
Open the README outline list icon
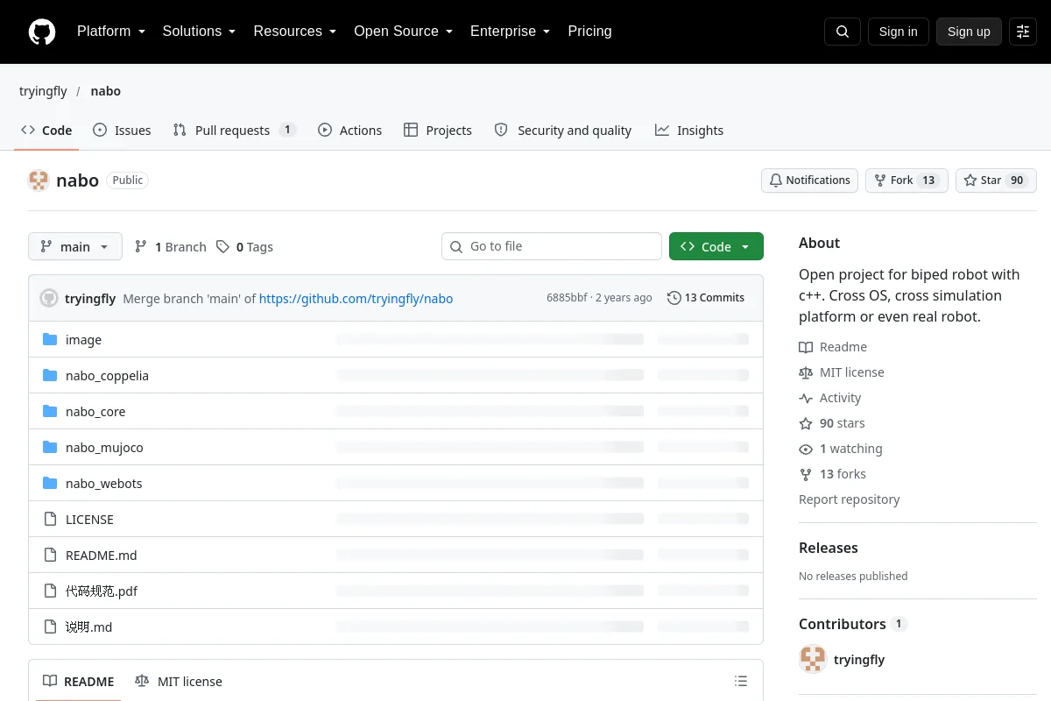[x=741, y=681]
